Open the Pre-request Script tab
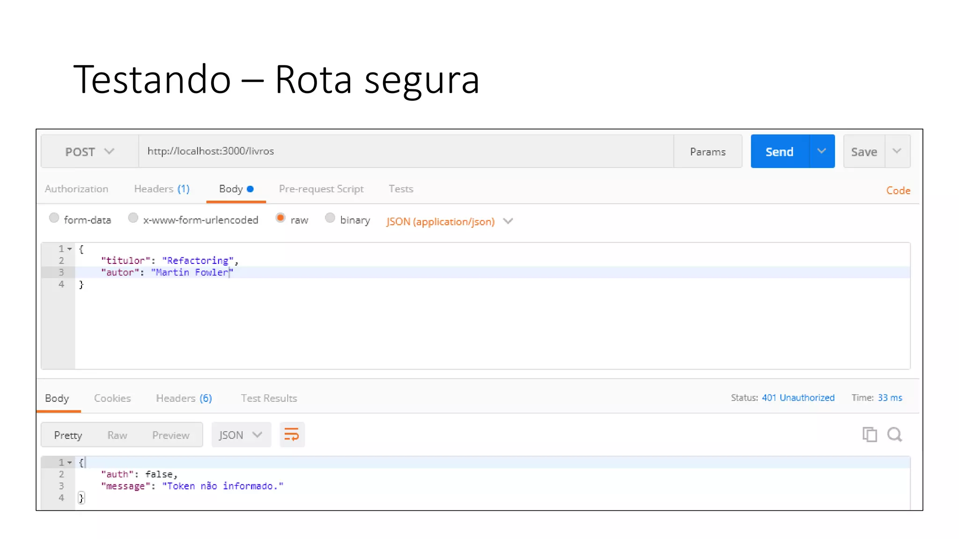This screenshot has width=959, height=539. point(321,189)
